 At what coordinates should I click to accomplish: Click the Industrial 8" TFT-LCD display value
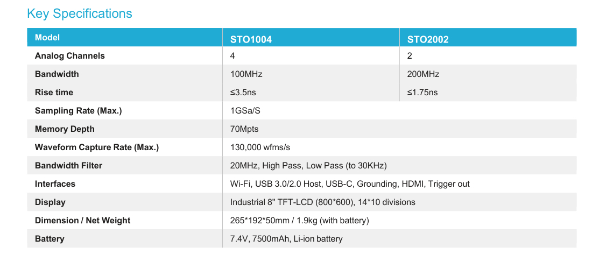pos(322,202)
